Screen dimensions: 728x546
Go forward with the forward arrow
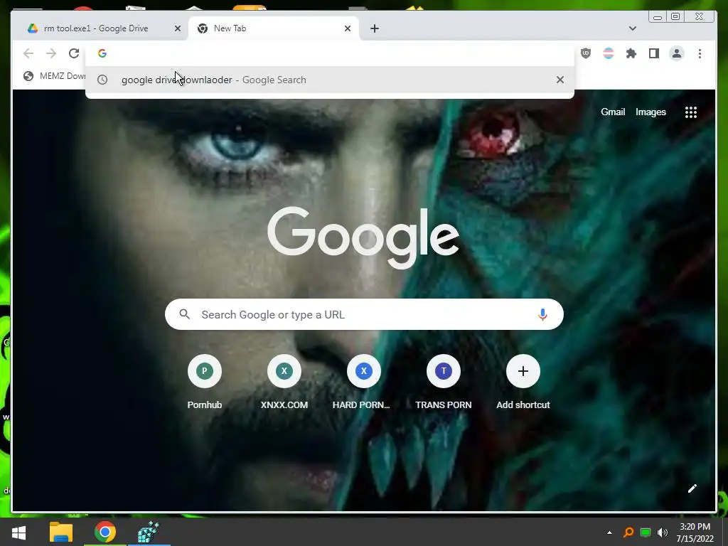click(51, 53)
